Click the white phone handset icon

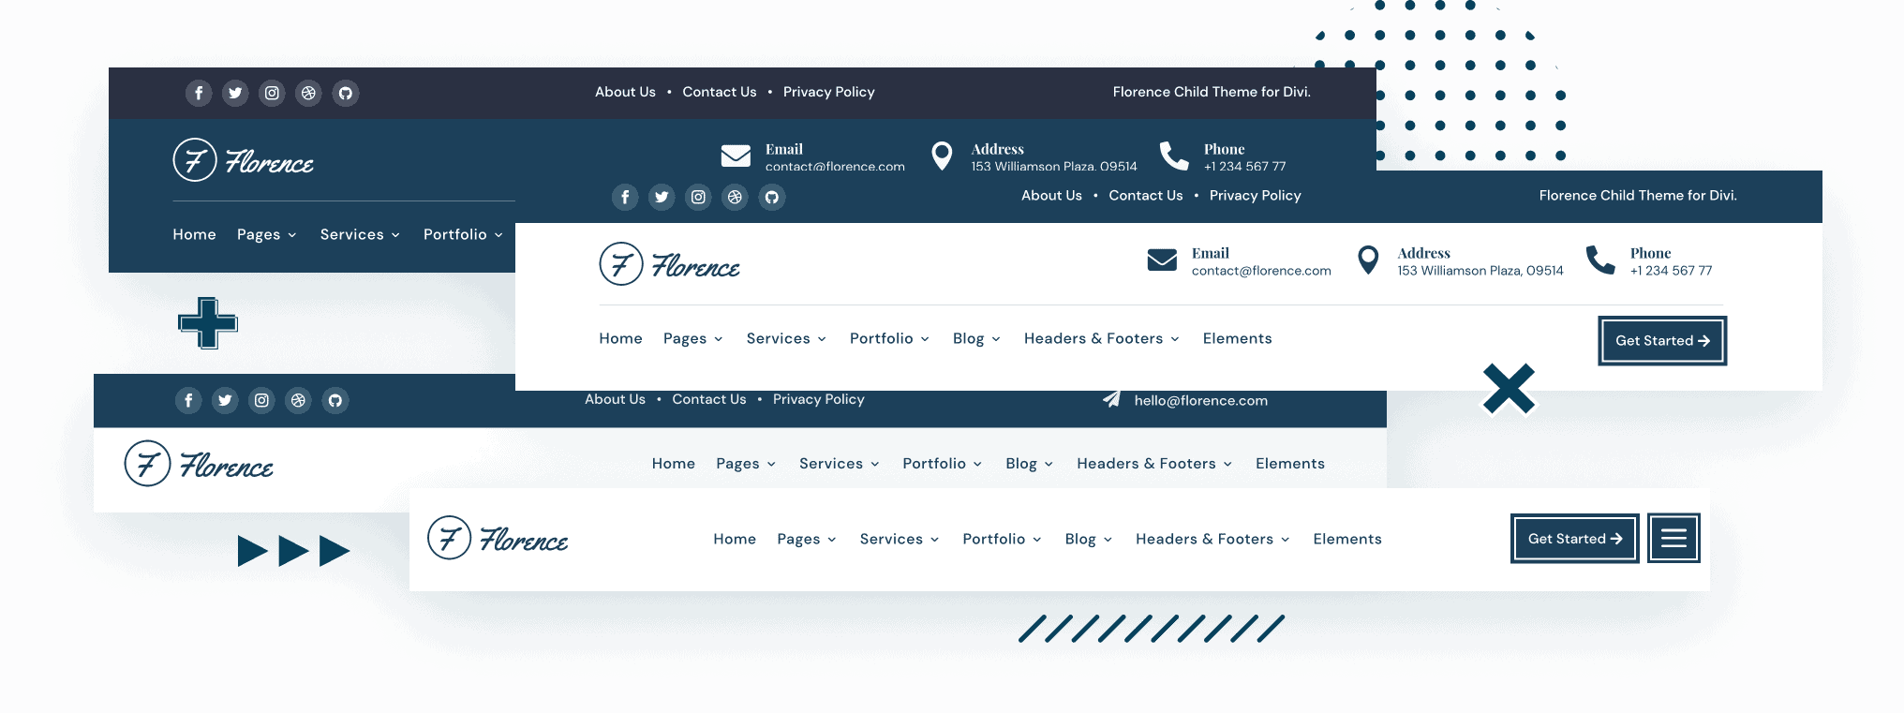1173,156
